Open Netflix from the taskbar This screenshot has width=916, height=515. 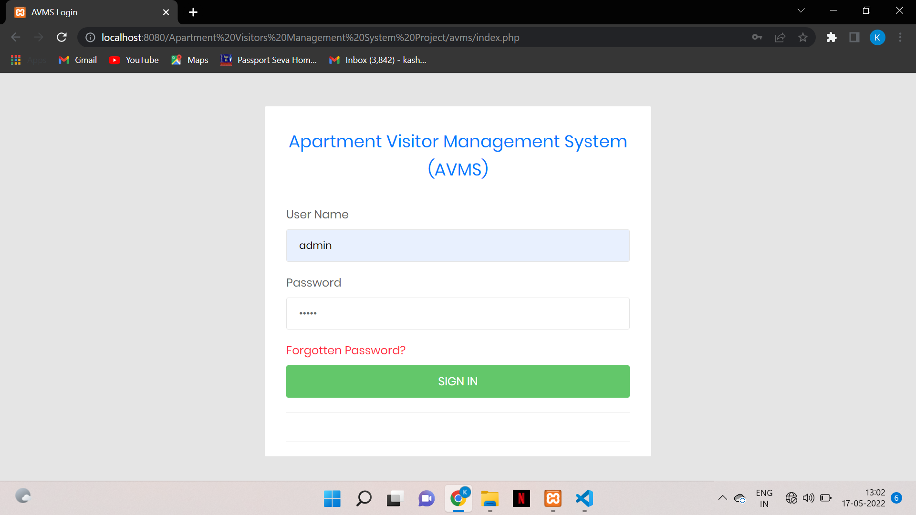[521, 498]
